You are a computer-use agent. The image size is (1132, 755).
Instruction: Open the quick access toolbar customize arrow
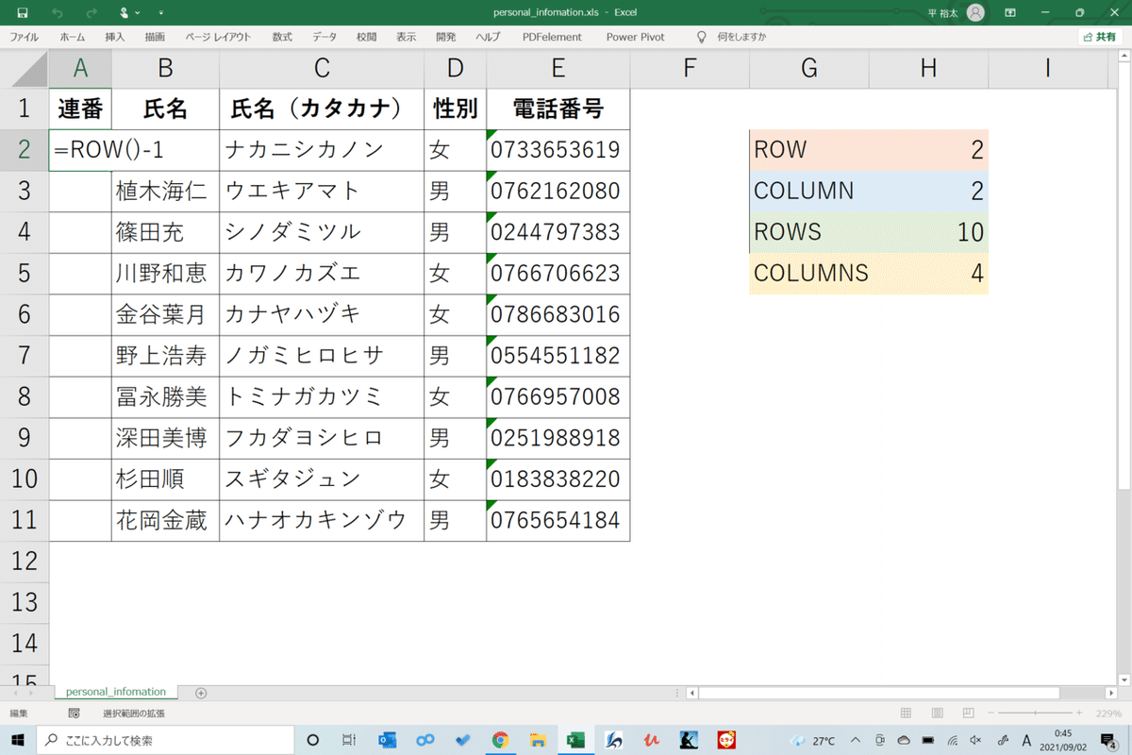[160, 13]
